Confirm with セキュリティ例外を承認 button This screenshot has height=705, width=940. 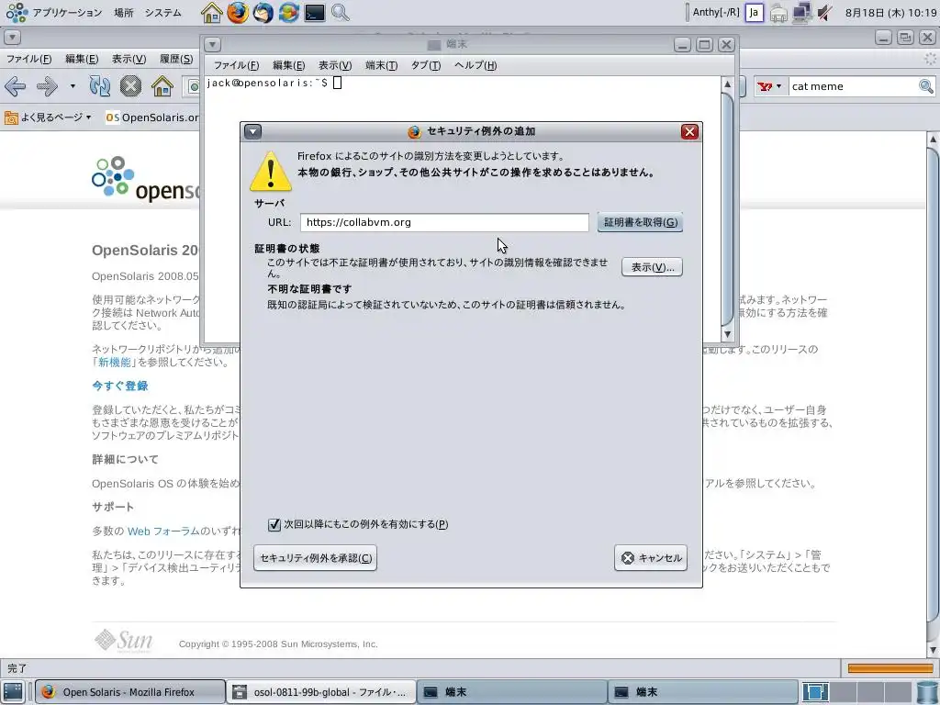(316, 557)
